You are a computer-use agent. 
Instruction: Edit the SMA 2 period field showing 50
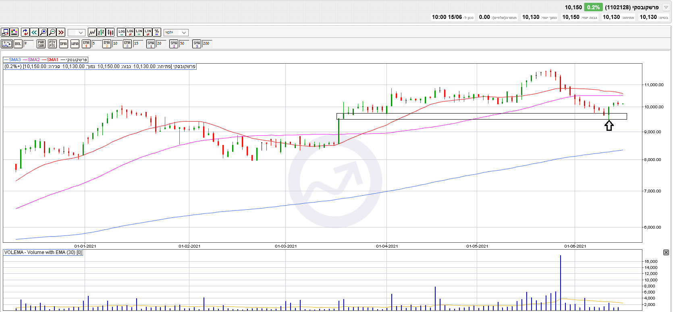(184, 43)
